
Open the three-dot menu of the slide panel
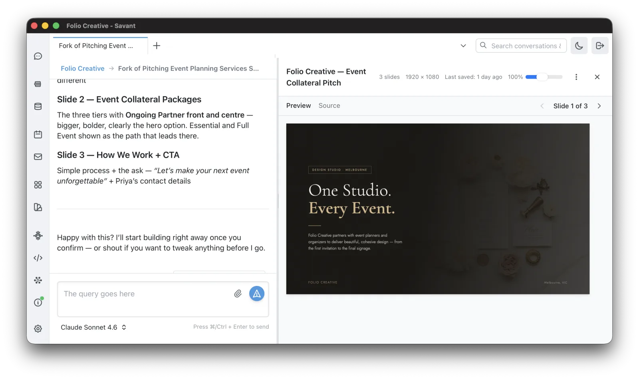(576, 77)
